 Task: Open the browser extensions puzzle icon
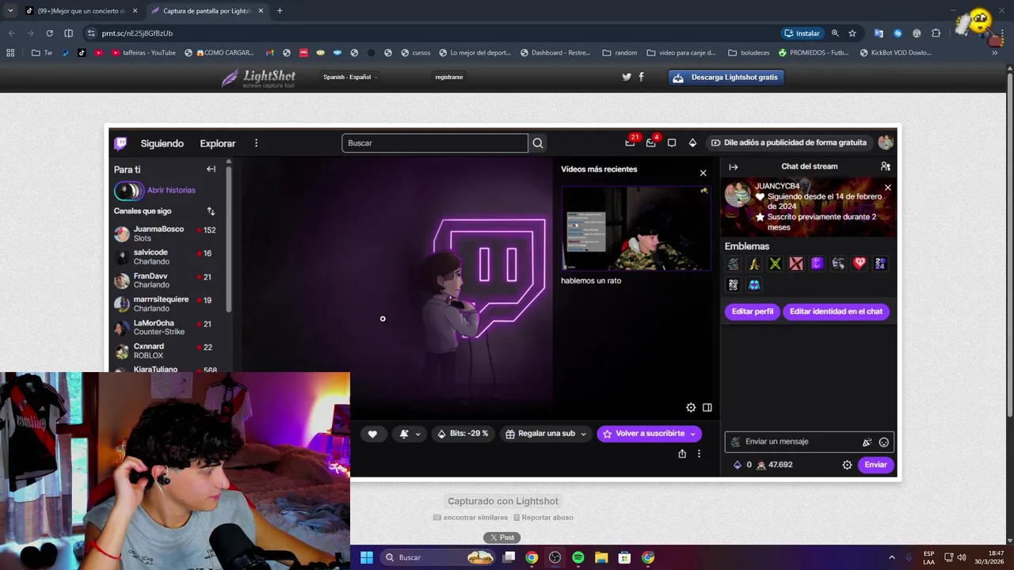936,33
